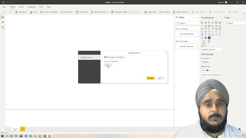Open the Windows Start menu
The height and width of the screenshot is (138, 246).
[x=2, y=136]
